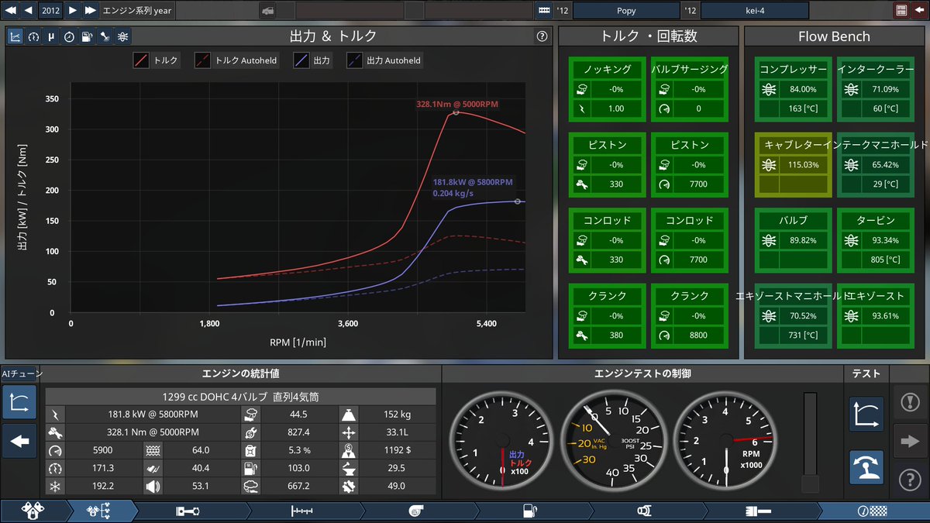This screenshot has height=523, width=930.
Task: Open the fuel system pump tab
Action: (x=530, y=511)
